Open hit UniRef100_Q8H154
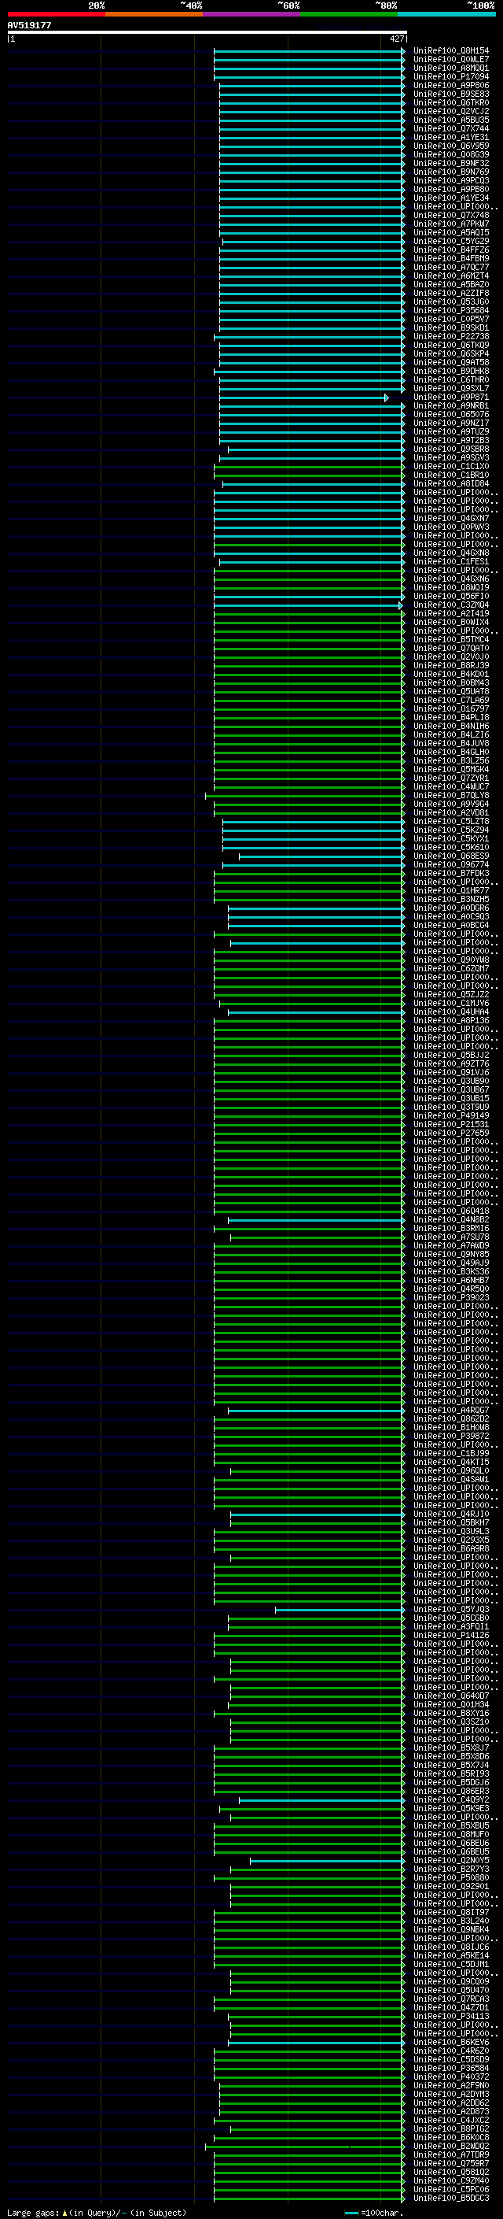This screenshot has width=503, height=2219. pyautogui.click(x=450, y=51)
